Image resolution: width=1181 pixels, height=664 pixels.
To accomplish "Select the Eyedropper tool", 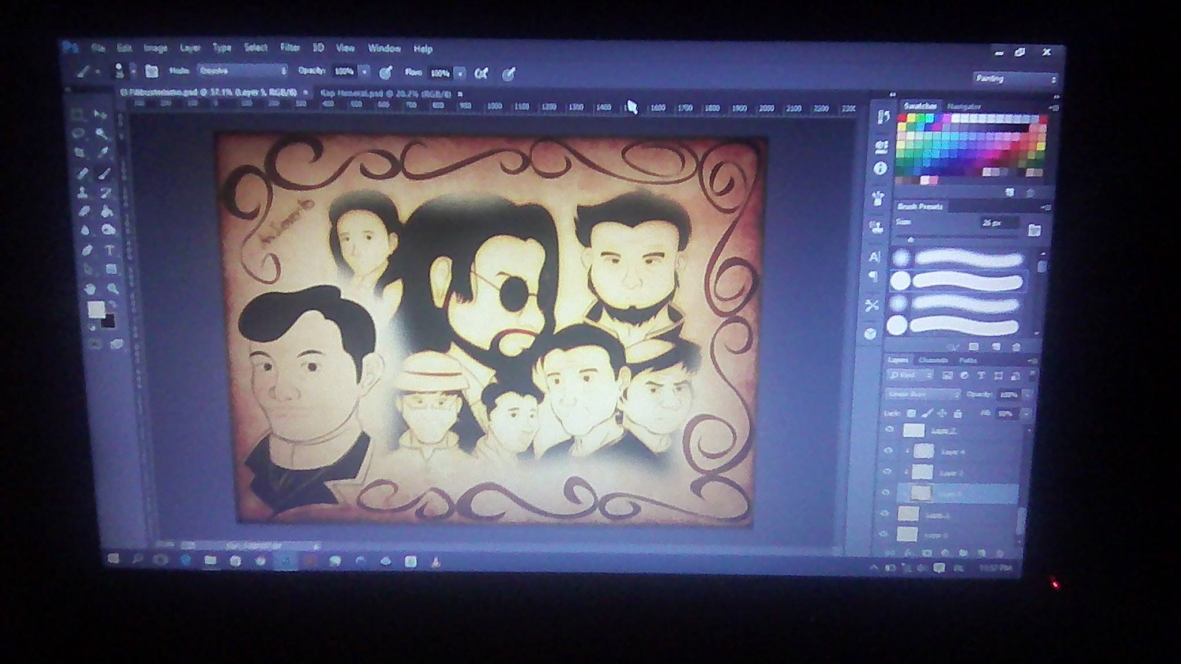I will tap(104, 153).
